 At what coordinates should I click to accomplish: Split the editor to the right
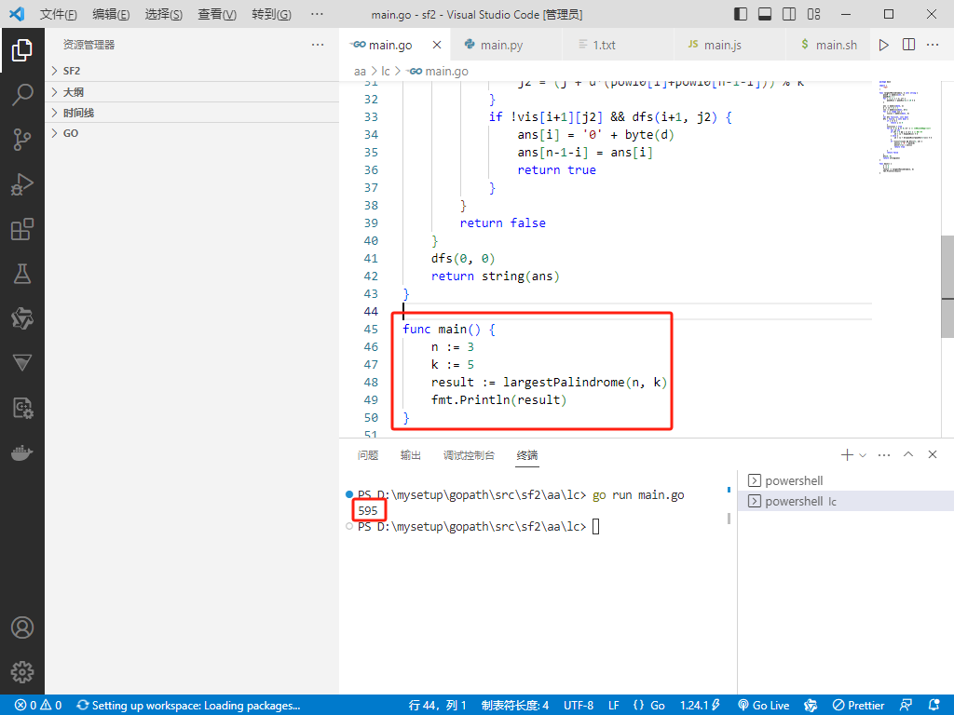coord(909,45)
